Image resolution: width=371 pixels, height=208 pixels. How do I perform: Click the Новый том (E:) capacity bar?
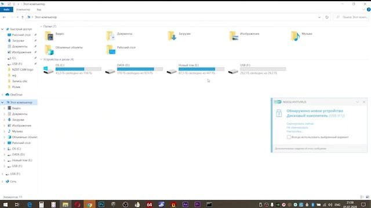[201, 69]
